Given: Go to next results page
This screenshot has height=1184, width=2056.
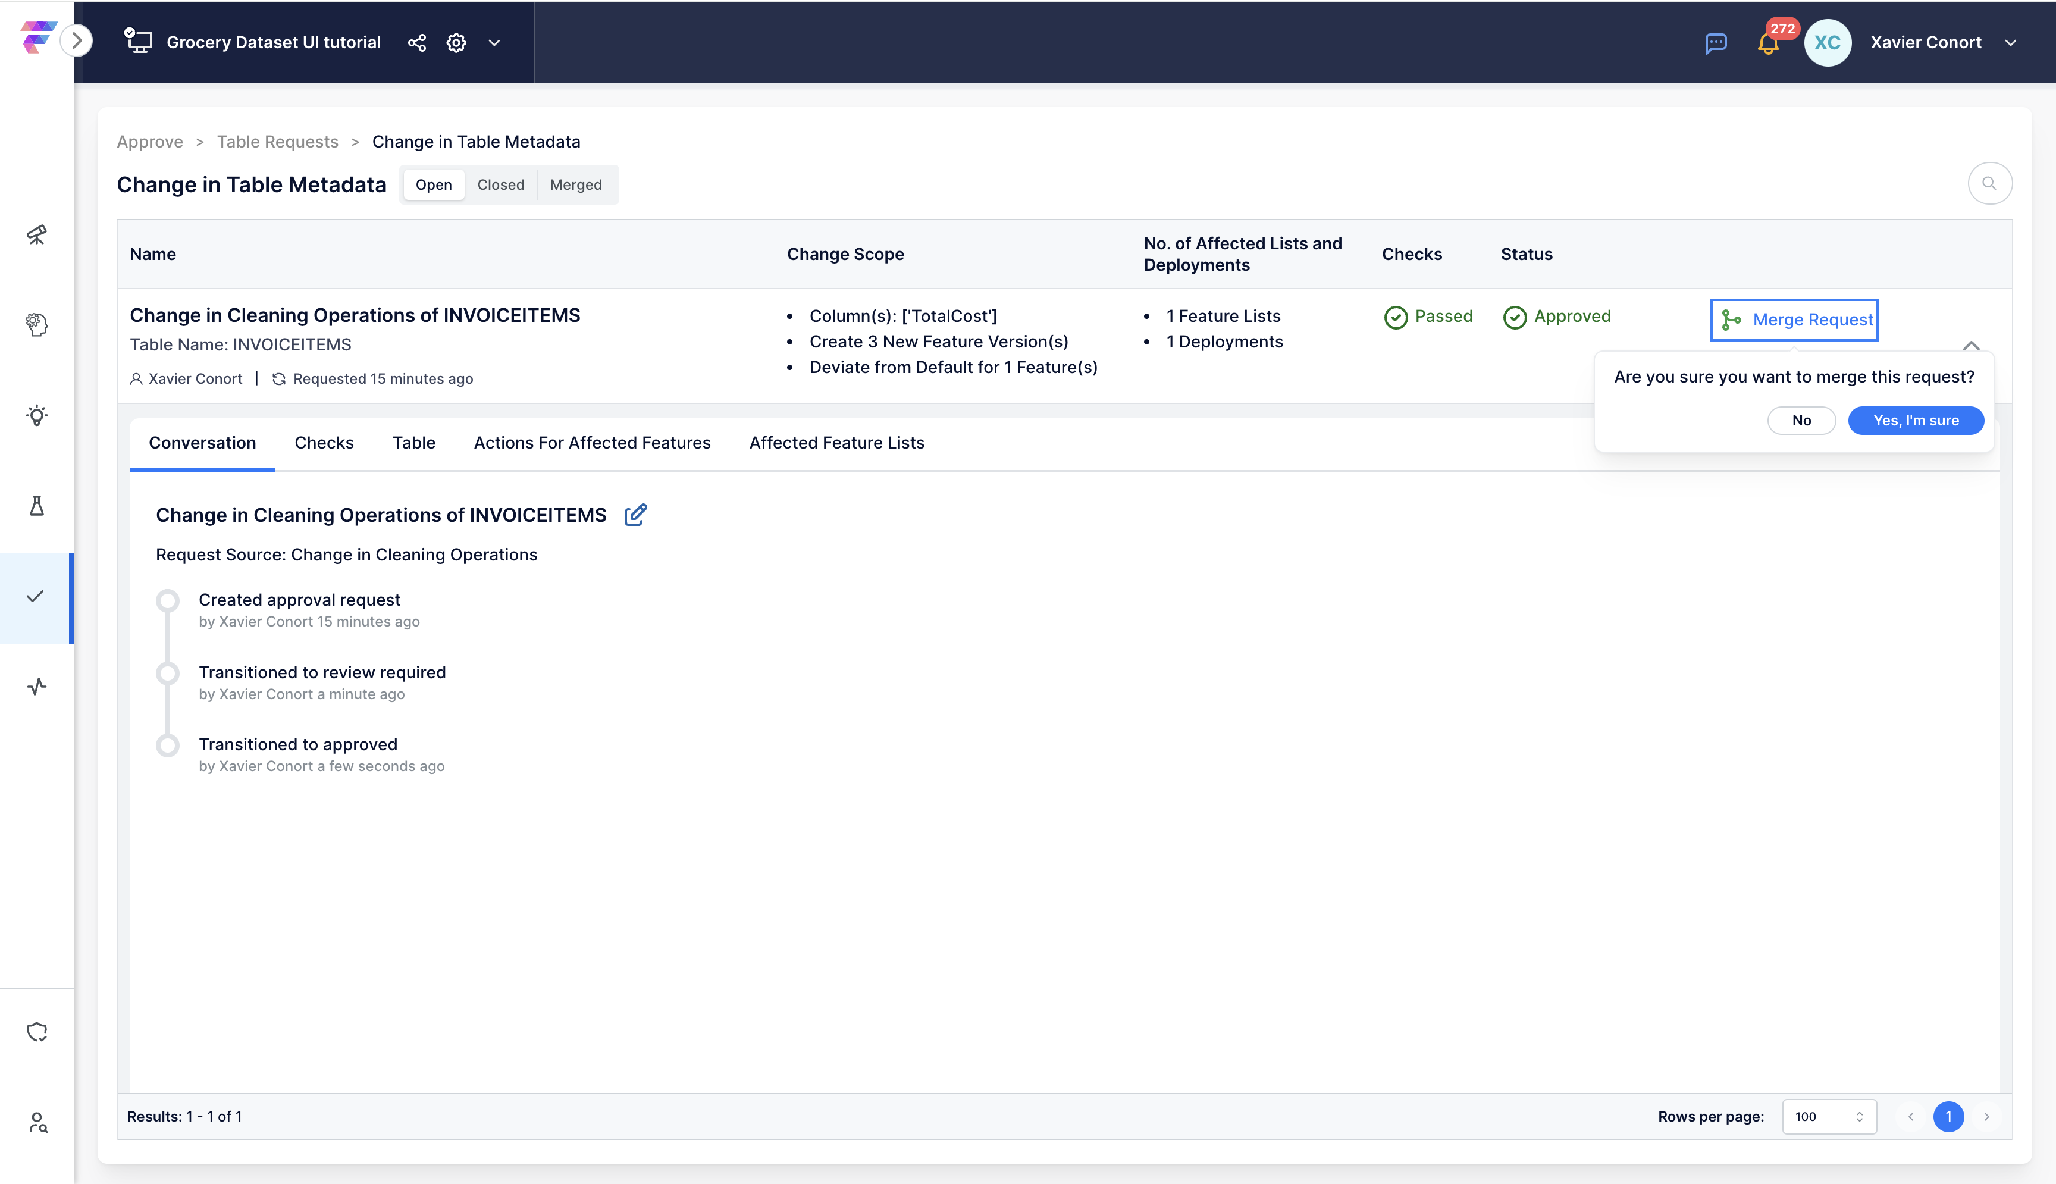Looking at the screenshot, I should click(x=1986, y=1117).
